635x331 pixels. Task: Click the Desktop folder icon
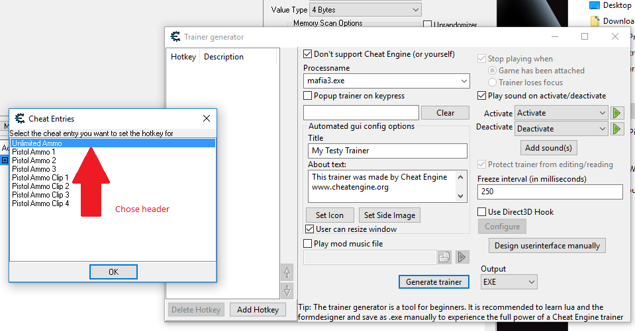coord(595,5)
